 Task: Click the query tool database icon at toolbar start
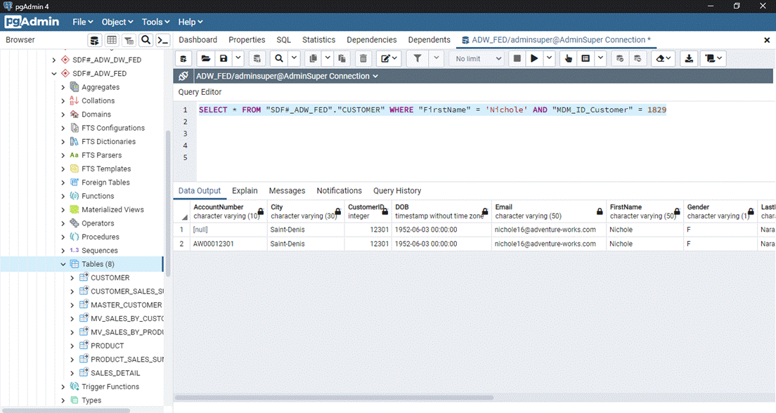coord(183,59)
